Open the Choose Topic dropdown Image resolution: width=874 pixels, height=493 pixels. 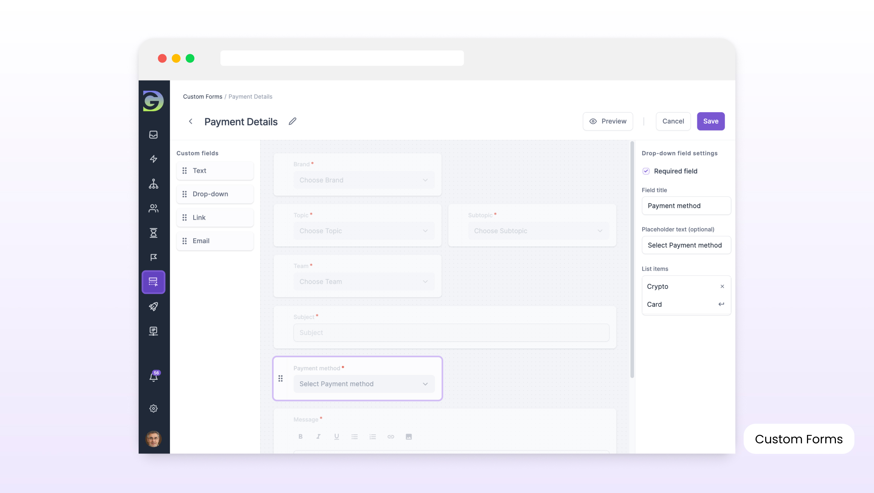coord(364,231)
